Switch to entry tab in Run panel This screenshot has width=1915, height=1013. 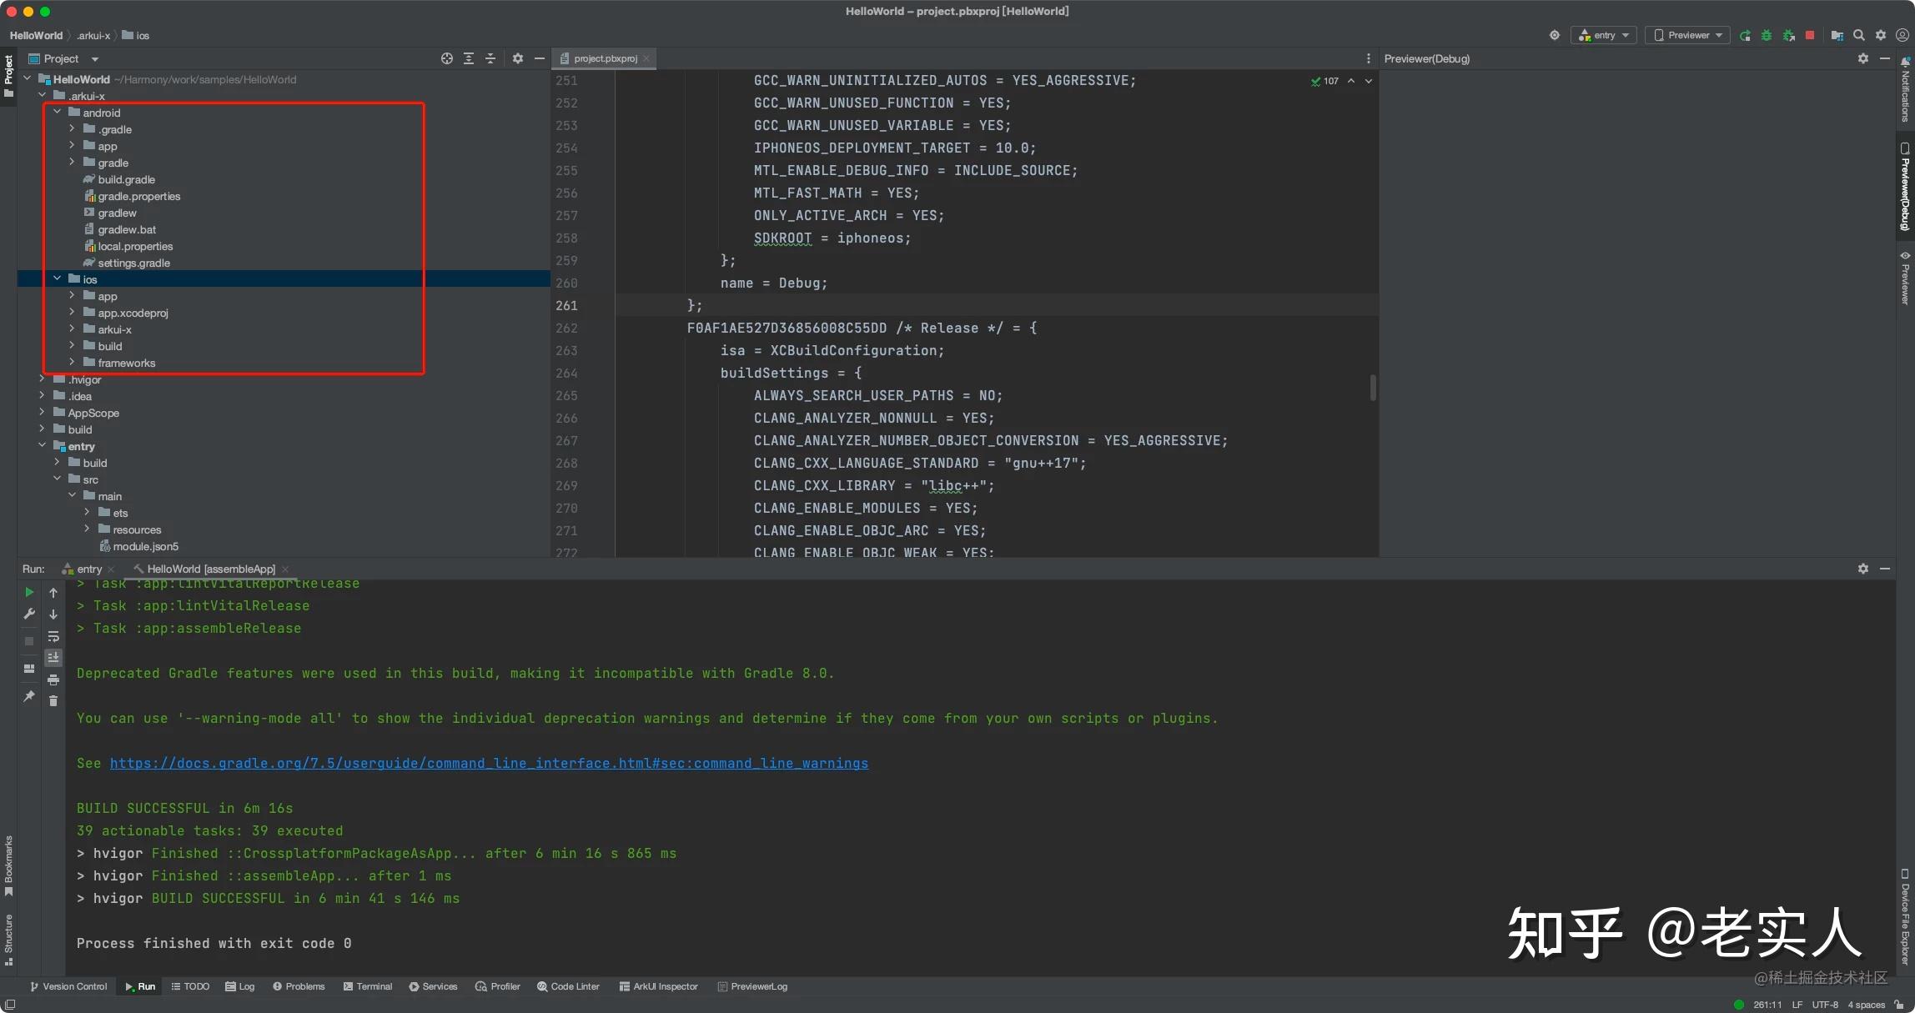[x=88, y=569]
